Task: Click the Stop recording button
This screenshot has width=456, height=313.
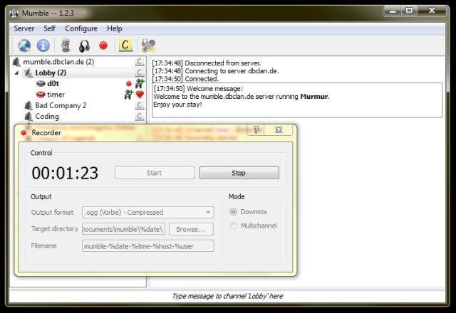Action: 239,173
